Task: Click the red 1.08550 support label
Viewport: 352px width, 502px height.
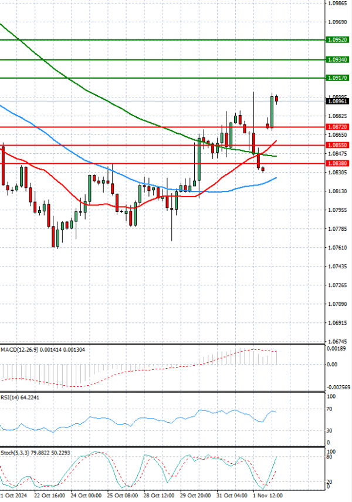Action: click(x=337, y=146)
